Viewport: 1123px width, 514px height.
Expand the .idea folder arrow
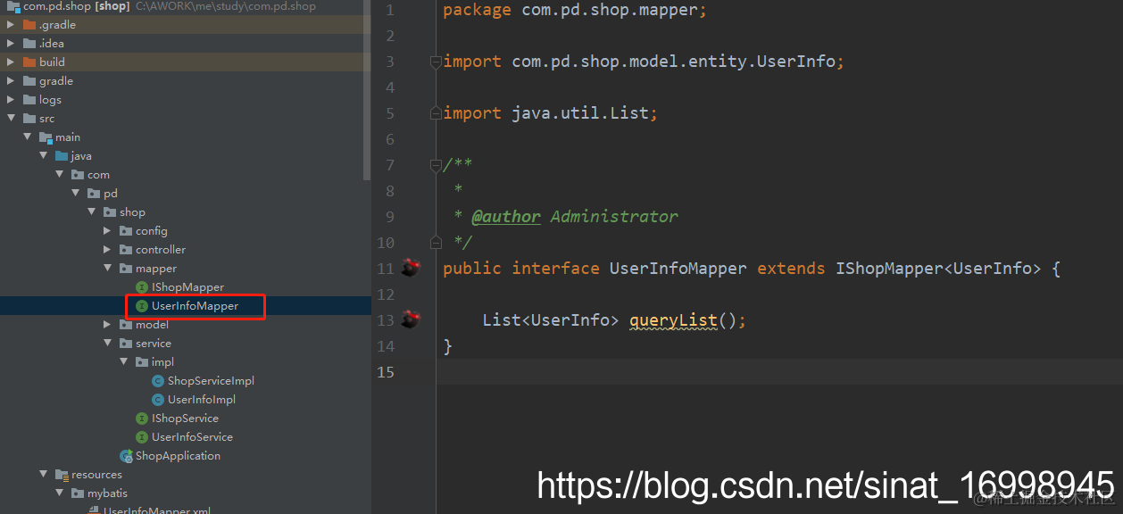11,44
